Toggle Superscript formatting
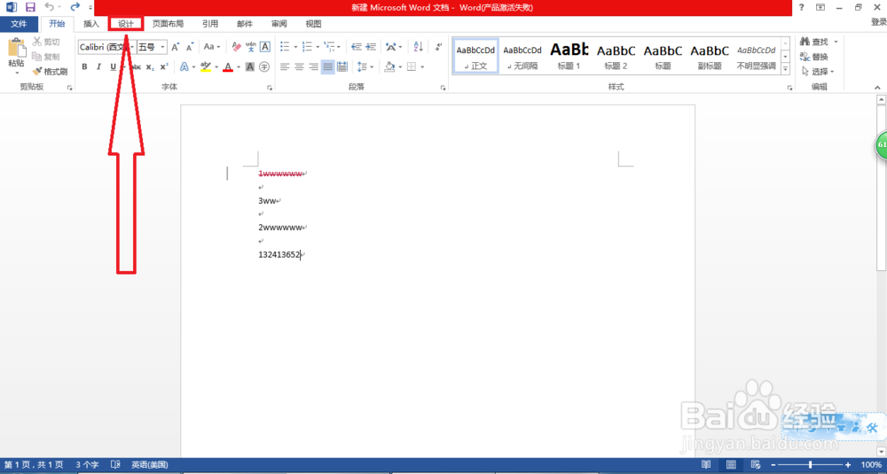This screenshot has width=887, height=474. point(164,66)
